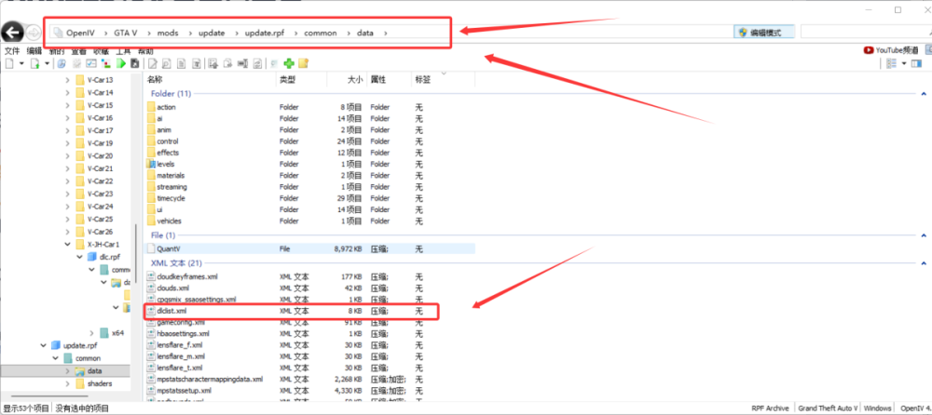
Task: Select the timecycle folder row
Action: (309, 198)
